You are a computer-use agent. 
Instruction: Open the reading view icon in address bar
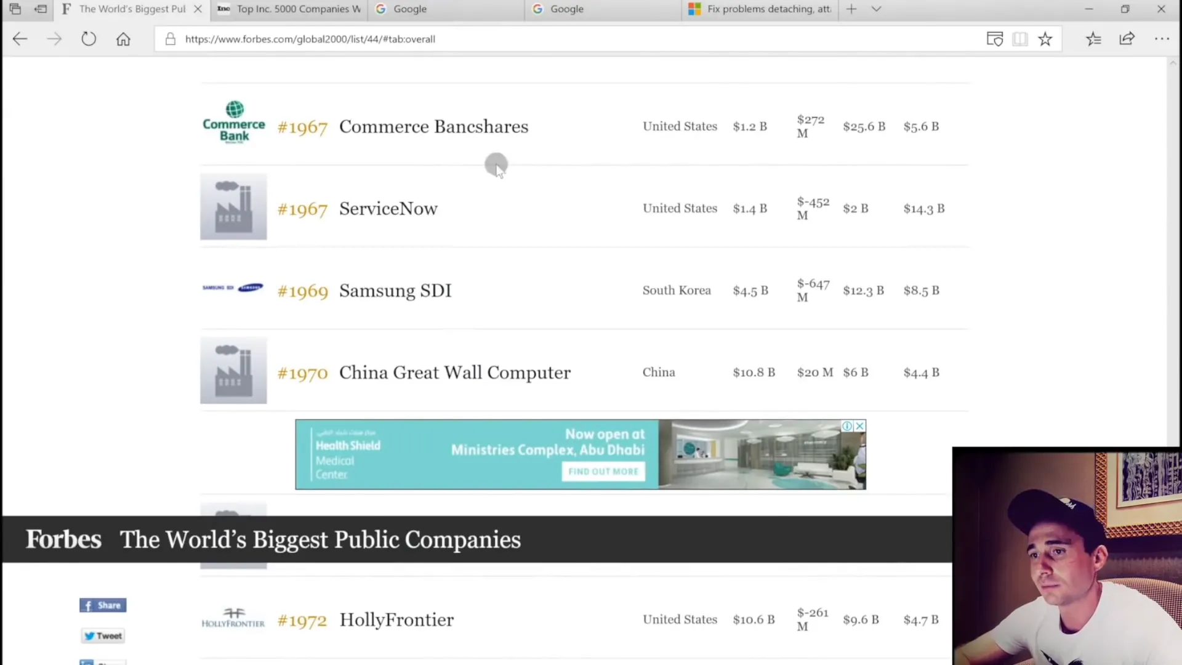tap(1020, 39)
